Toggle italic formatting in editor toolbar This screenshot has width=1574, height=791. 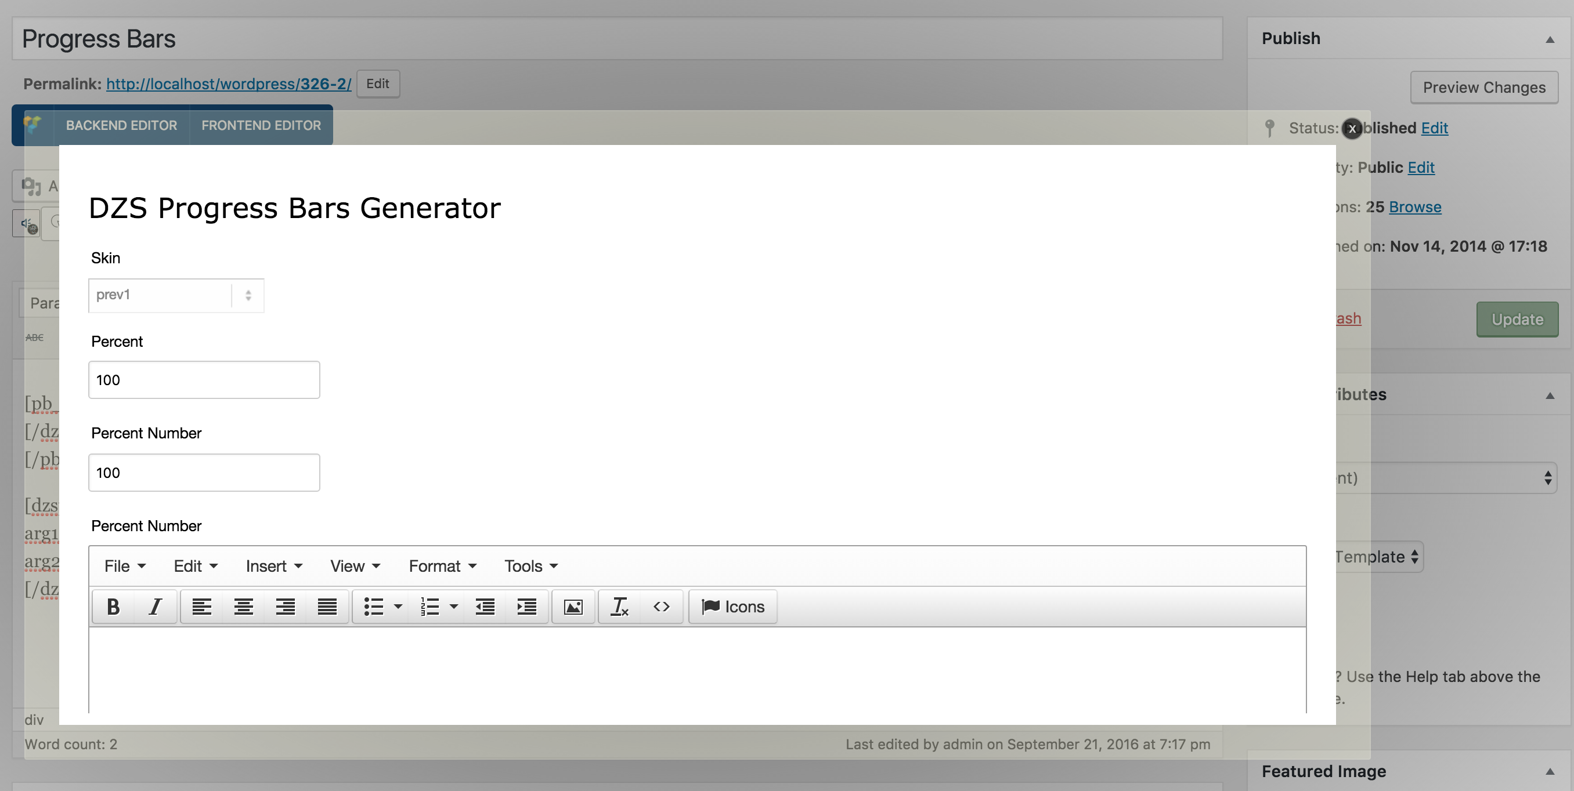click(155, 607)
